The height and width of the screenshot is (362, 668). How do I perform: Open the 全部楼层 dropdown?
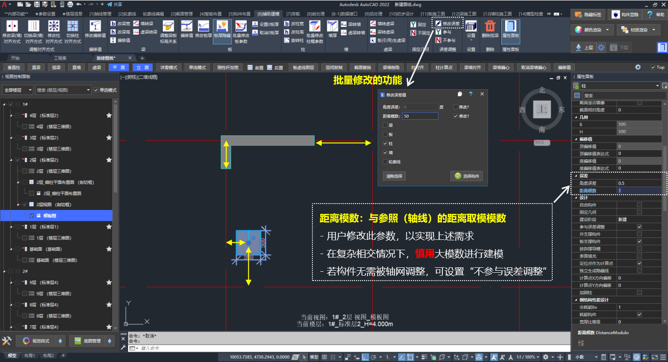[18, 90]
